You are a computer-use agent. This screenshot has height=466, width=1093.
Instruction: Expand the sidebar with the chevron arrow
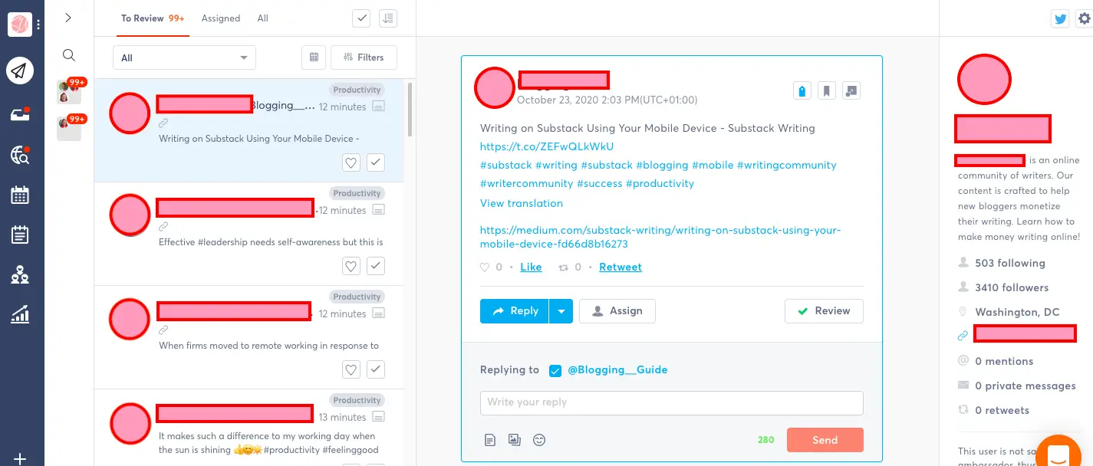[x=68, y=18]
